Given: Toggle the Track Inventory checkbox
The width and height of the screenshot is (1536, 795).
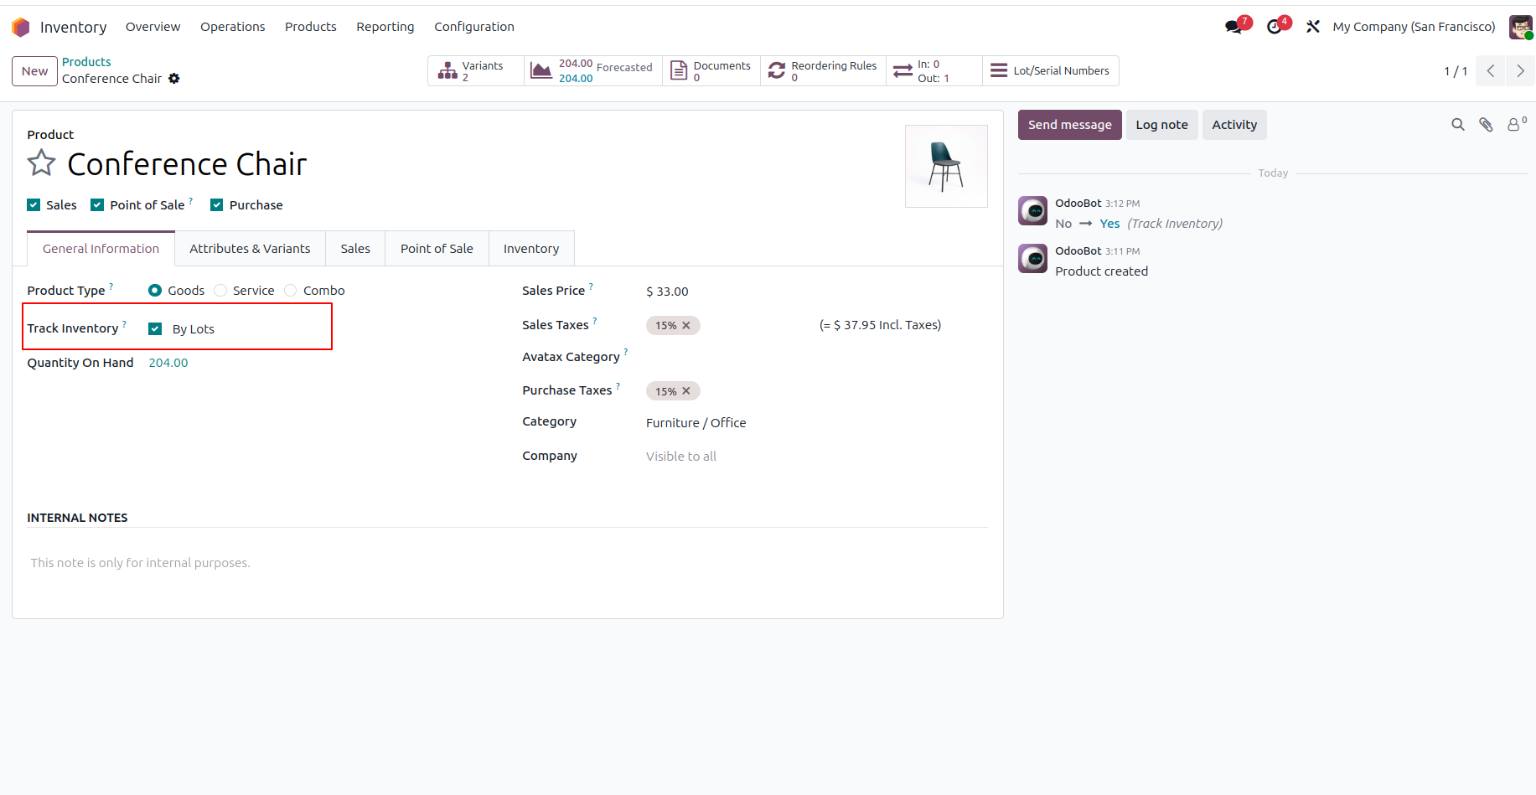Looking at the screenshot, I should tap(155, 329).
